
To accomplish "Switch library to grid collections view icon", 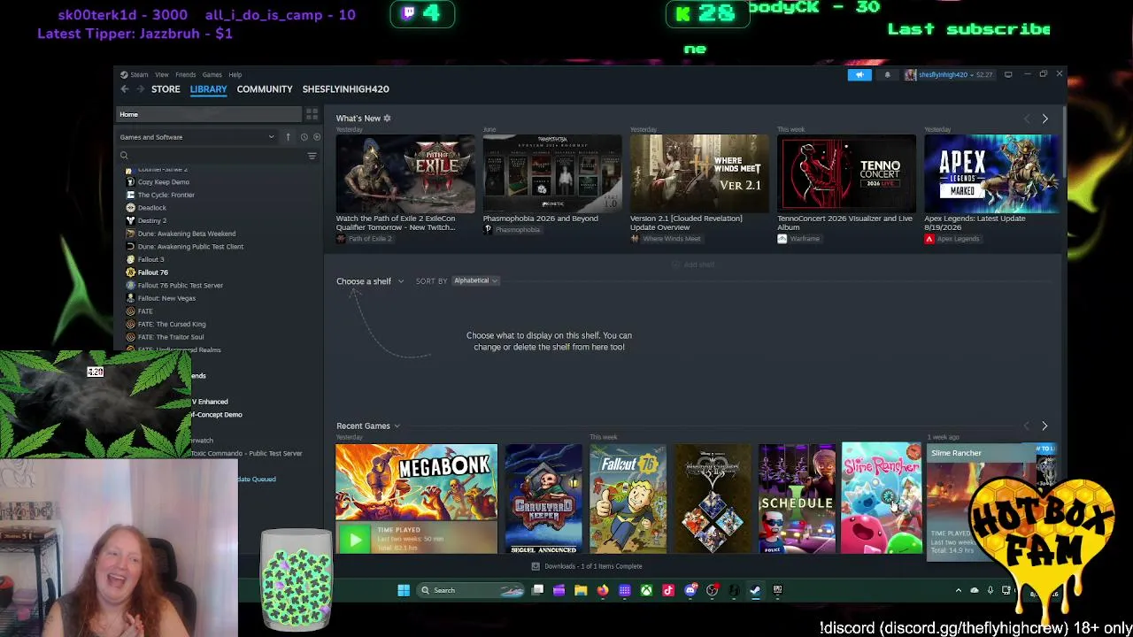I will 312,114.
